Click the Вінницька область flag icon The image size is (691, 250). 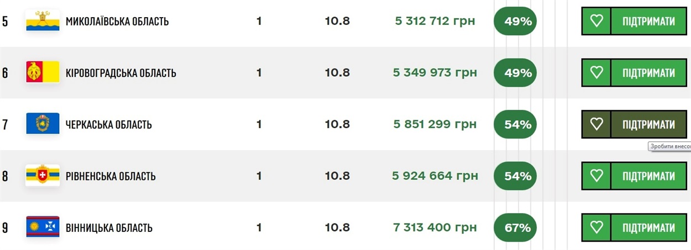[x=43, y=227]
